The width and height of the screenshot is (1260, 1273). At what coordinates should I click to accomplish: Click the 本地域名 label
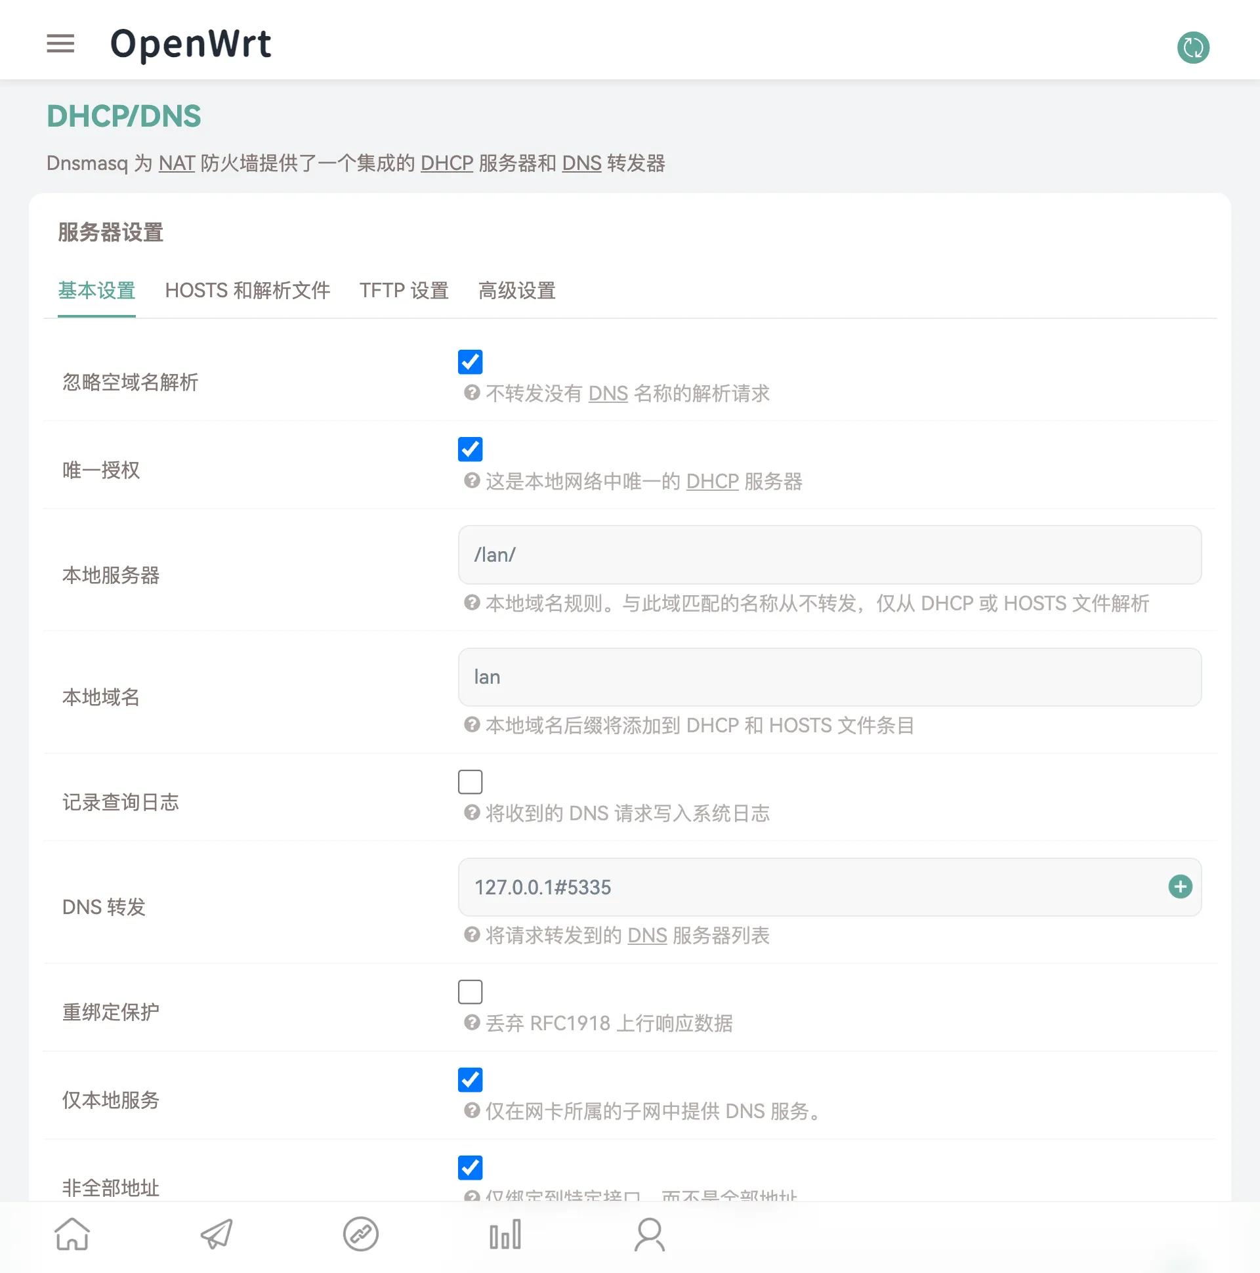pyautogui.click(x=101, y=698)
